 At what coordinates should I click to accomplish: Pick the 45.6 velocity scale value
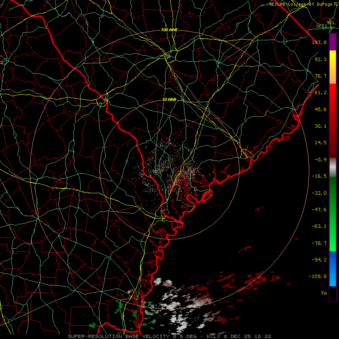(321, 109)
